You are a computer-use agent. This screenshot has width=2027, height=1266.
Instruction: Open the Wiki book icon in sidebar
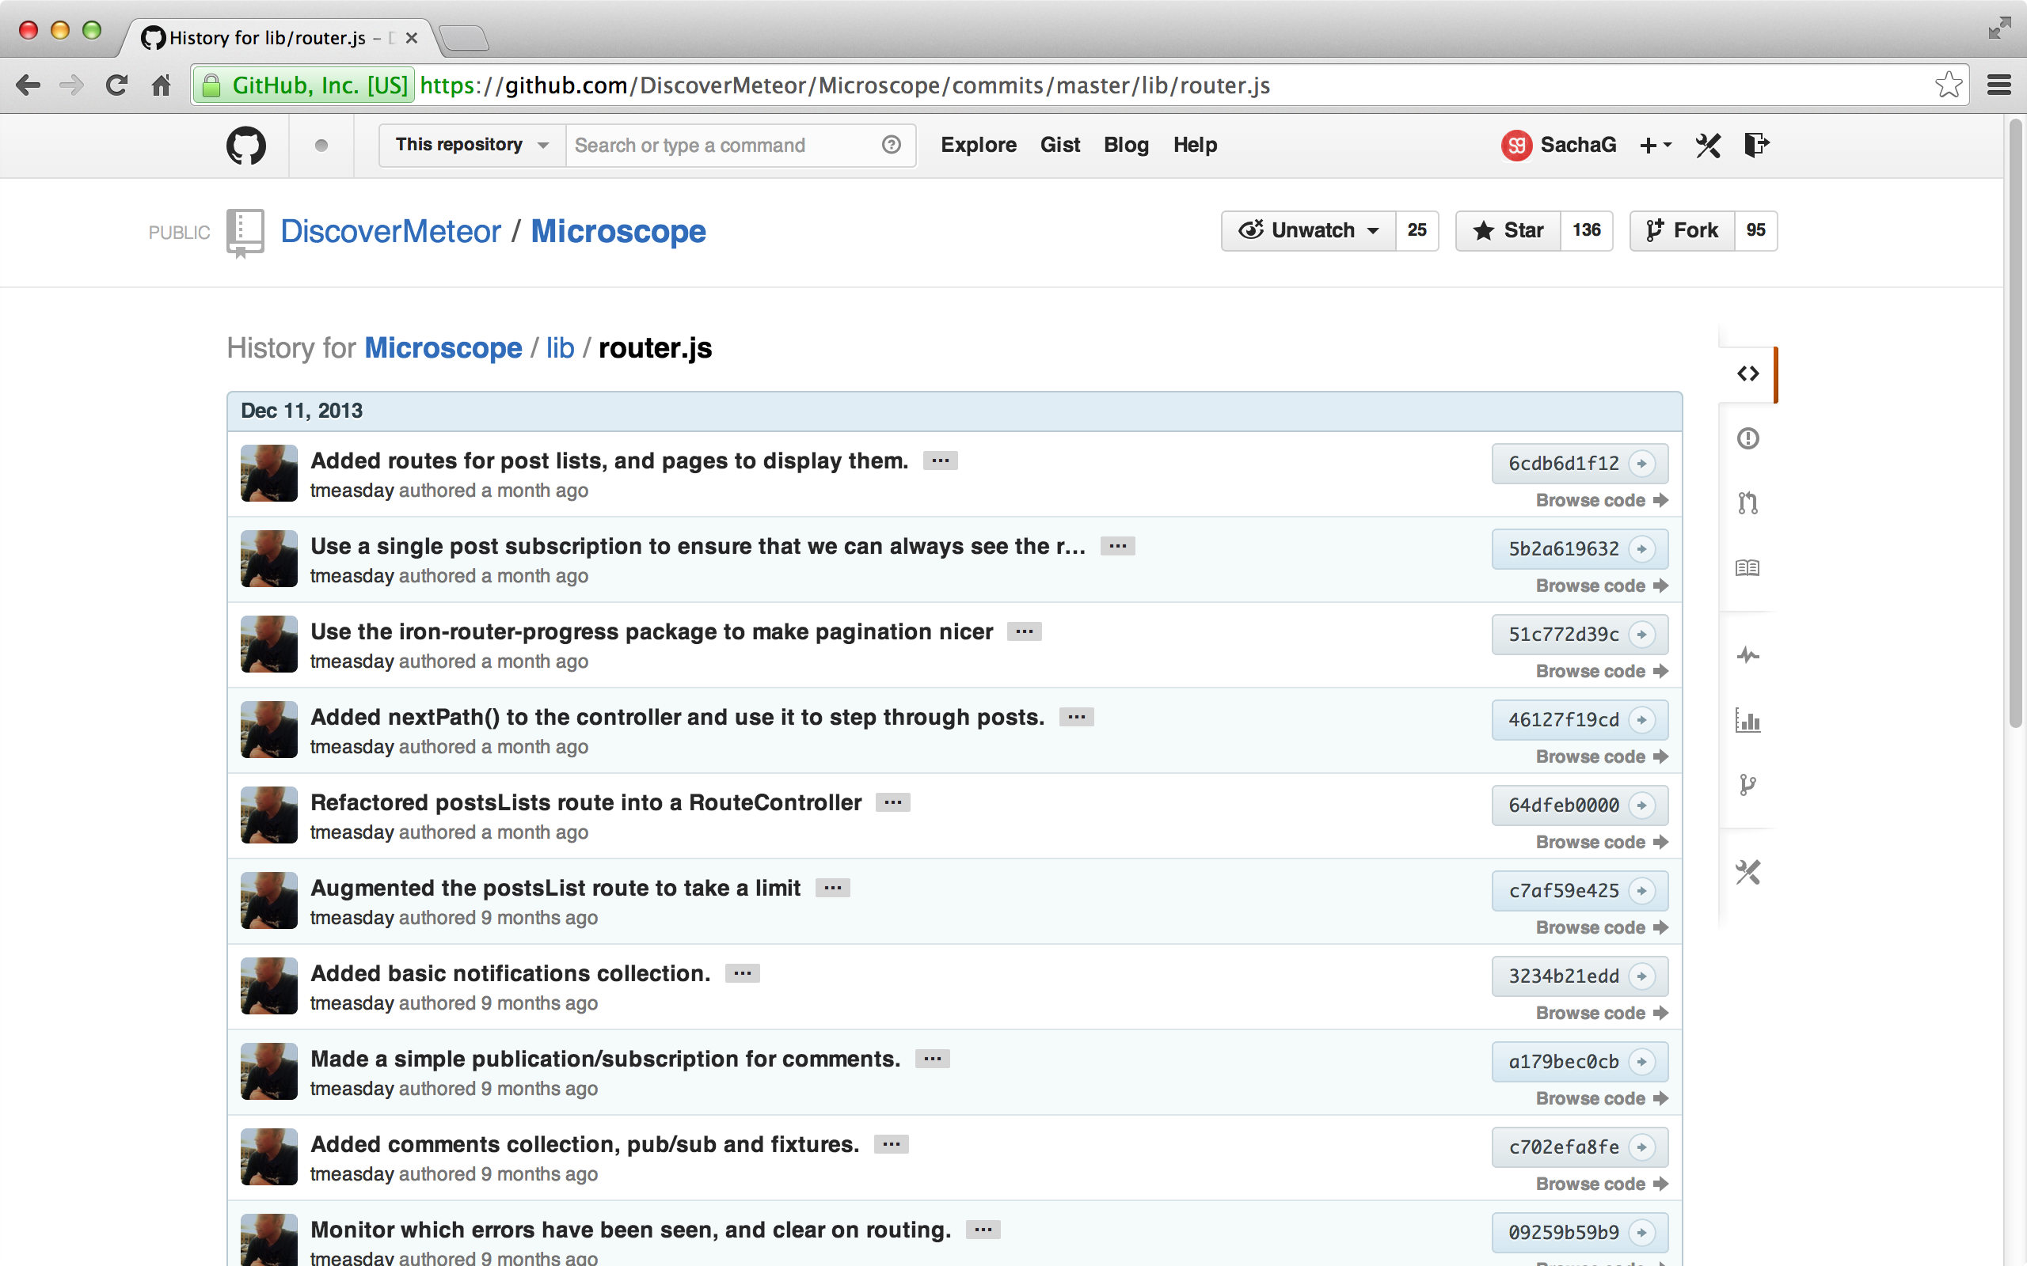(x=1747, y=567)
